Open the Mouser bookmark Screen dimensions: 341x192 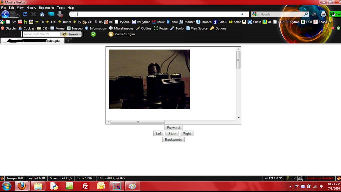[187, 22]
